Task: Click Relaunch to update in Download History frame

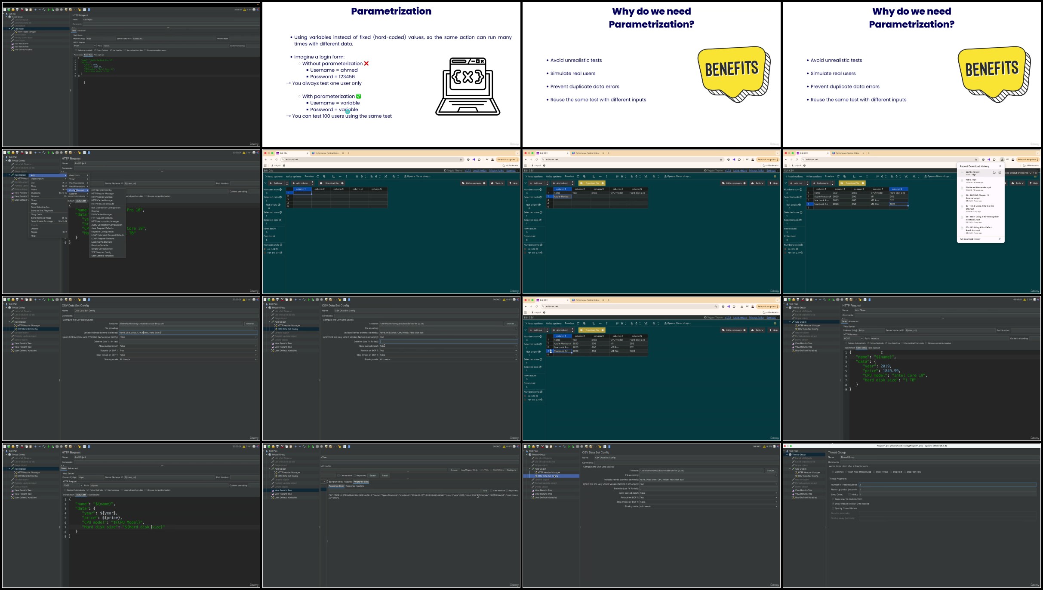Action: pyautogui.click(x=1027, y=159)
